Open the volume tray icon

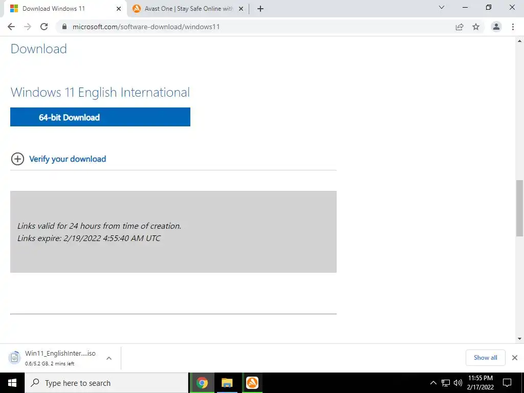458,383
